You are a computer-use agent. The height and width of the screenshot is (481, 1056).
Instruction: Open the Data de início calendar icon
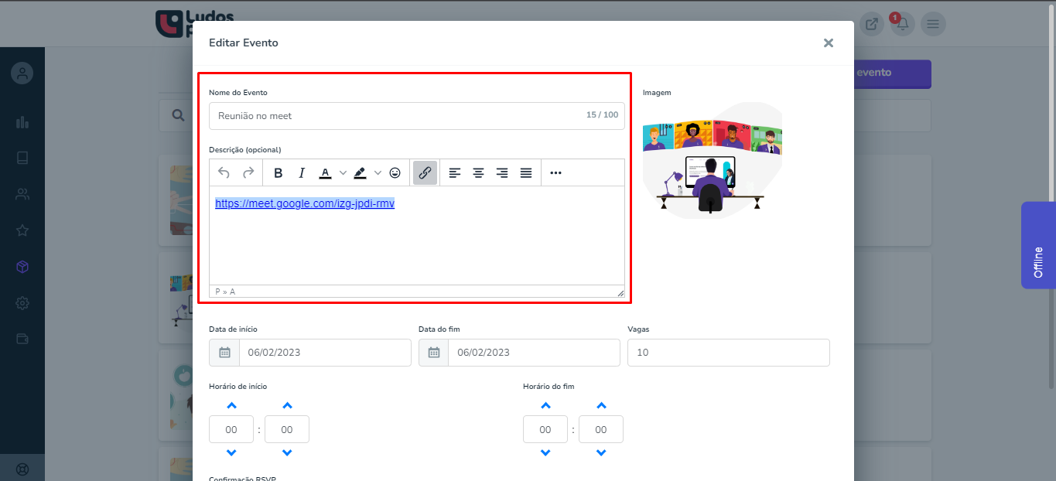(x=224, y=352)
